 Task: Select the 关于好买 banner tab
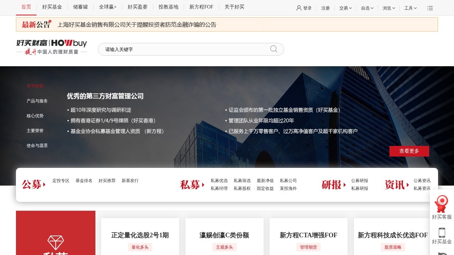coord(35,86)
